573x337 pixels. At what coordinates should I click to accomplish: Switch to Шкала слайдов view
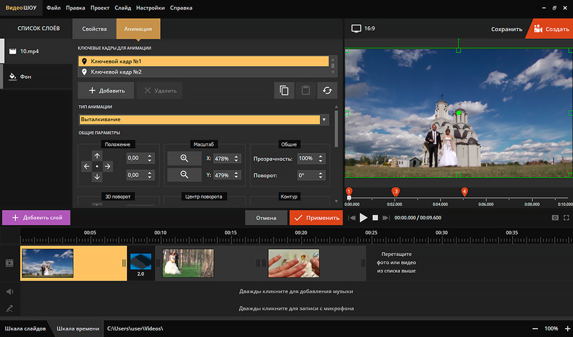pos(25,329)
